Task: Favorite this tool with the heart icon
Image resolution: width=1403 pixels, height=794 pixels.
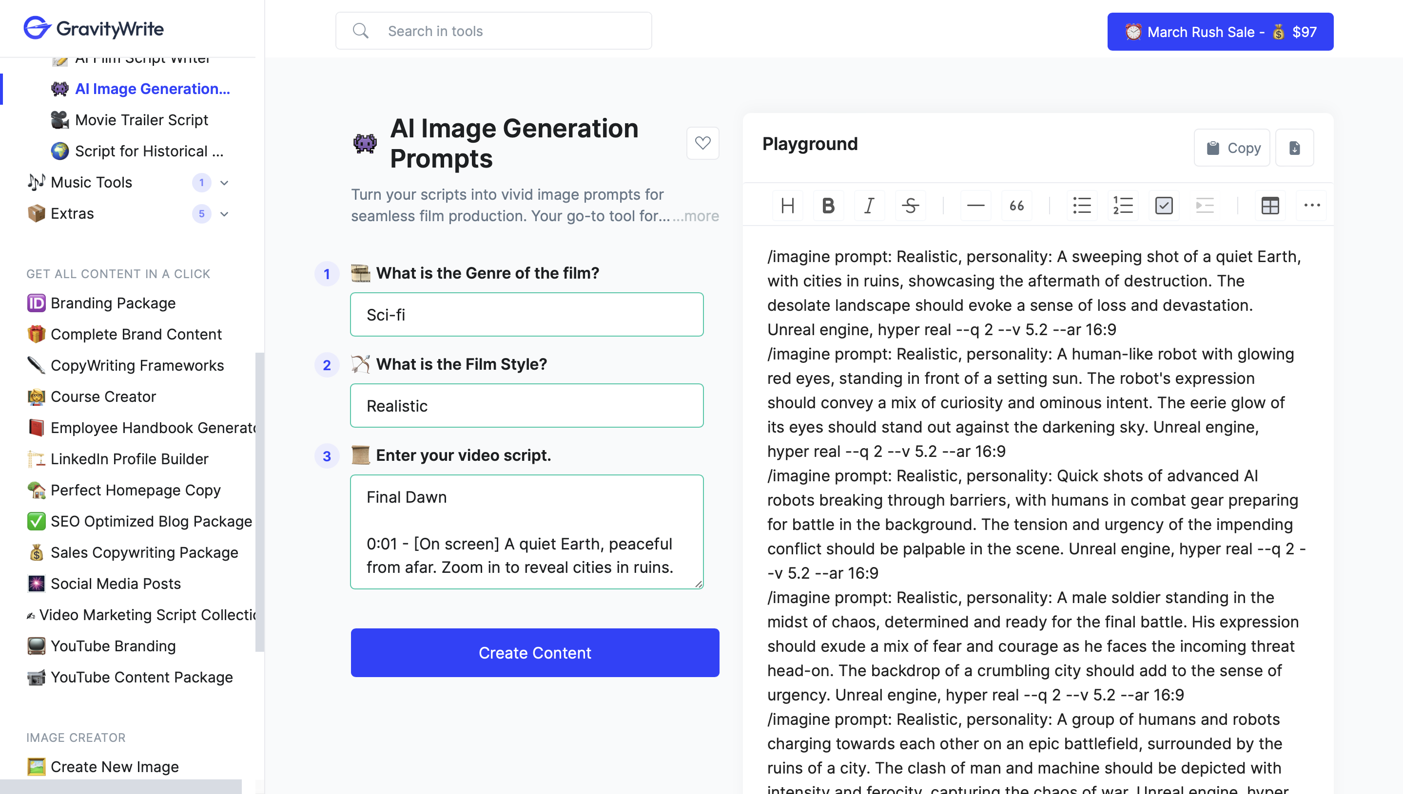Action: [x=702, y=143]
